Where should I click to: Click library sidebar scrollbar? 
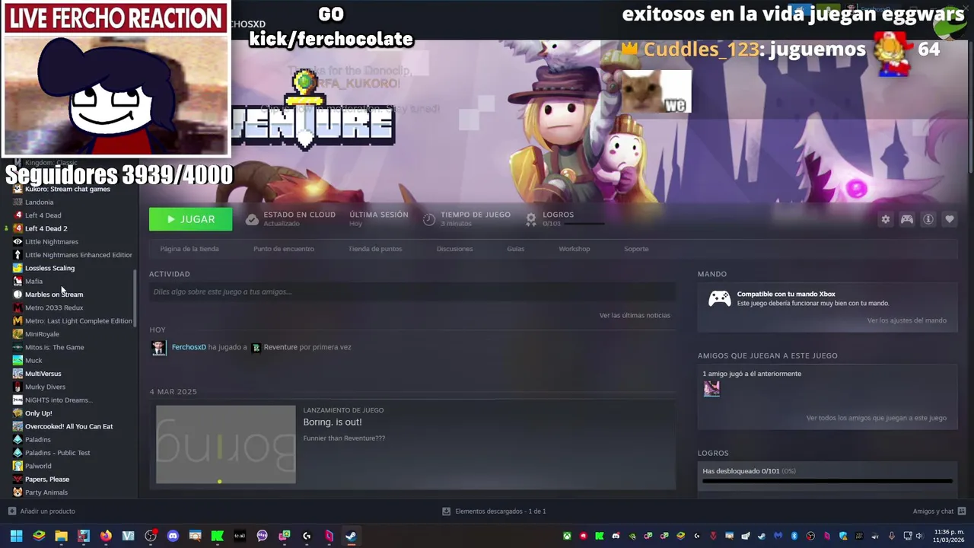pyautogui.click(x=135, y=297)
